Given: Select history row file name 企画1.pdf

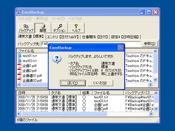Looking at the screenshot, I should pyautogui.click(x=101, y=105).
